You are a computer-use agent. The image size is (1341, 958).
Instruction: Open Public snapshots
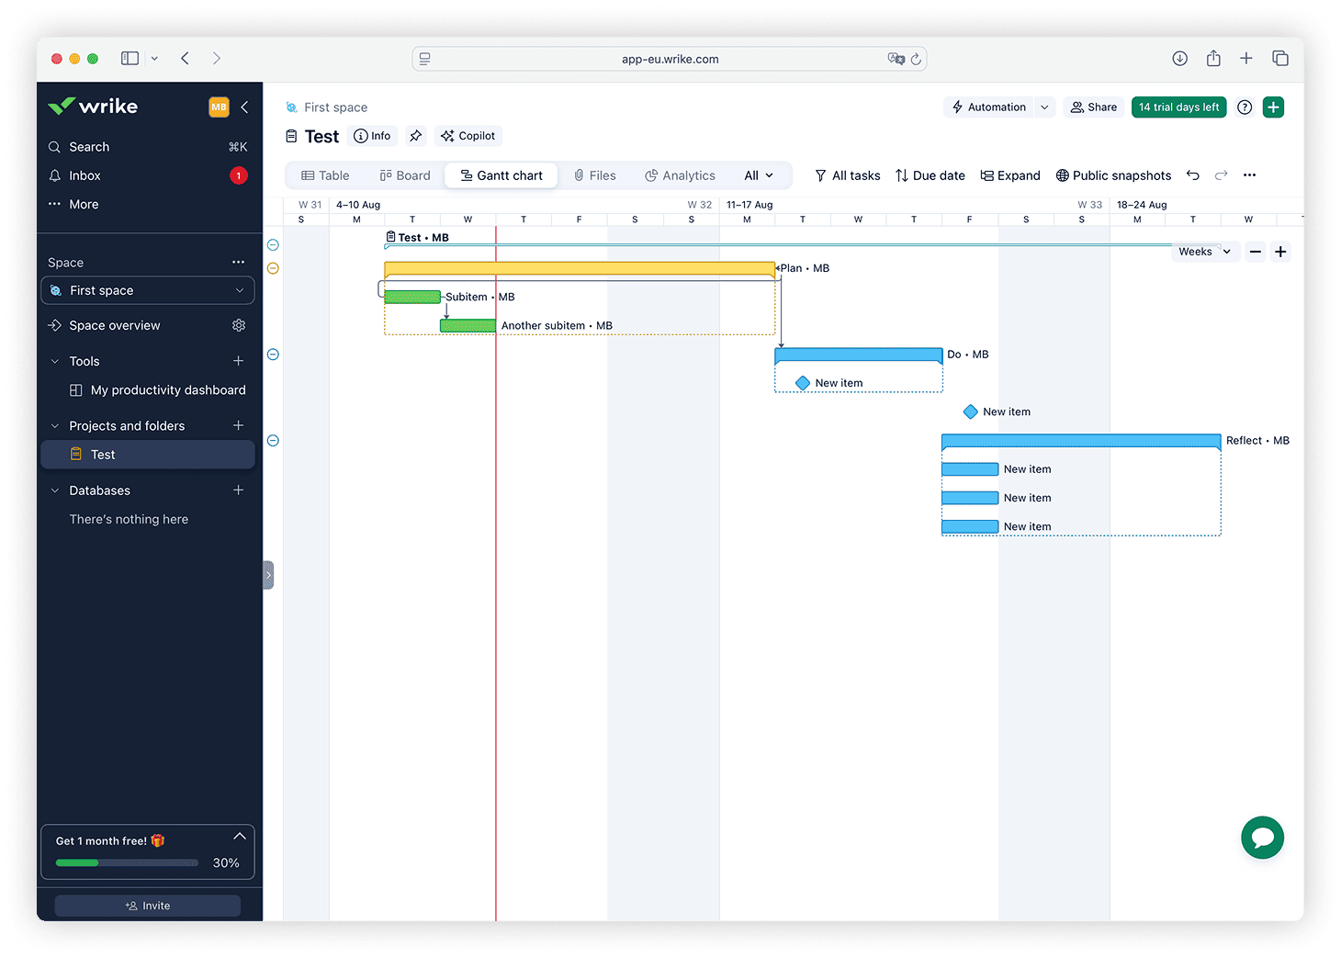1113,175
